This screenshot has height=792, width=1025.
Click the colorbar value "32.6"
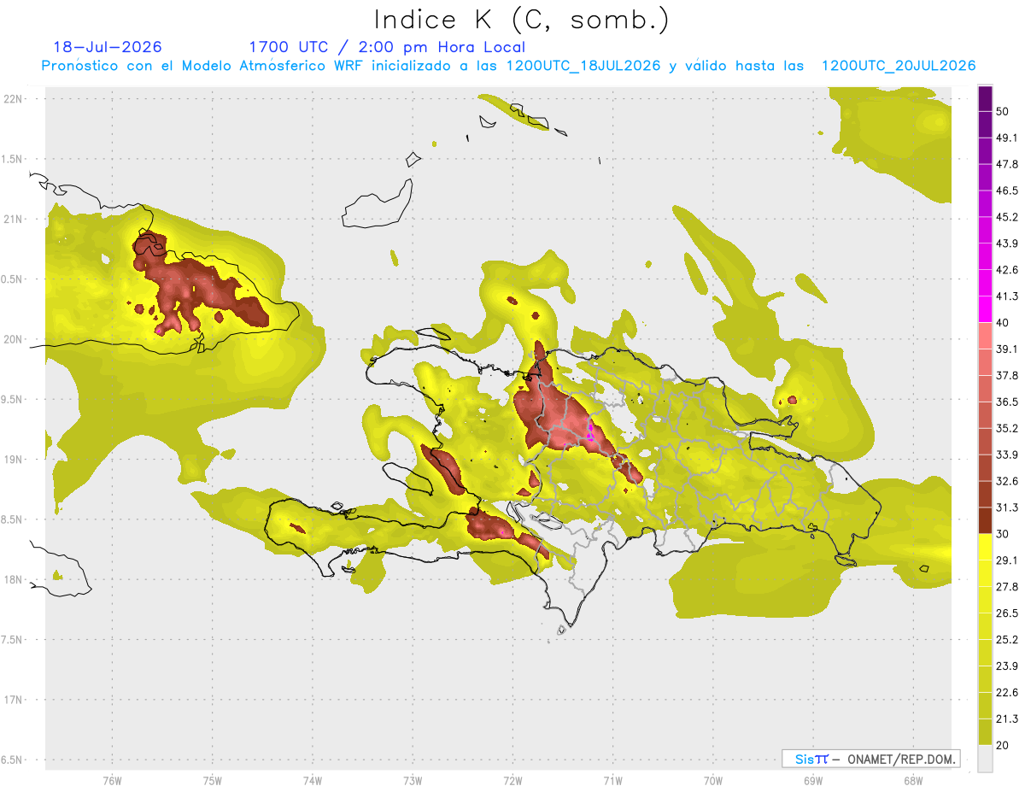click(x=1007, y=481)
